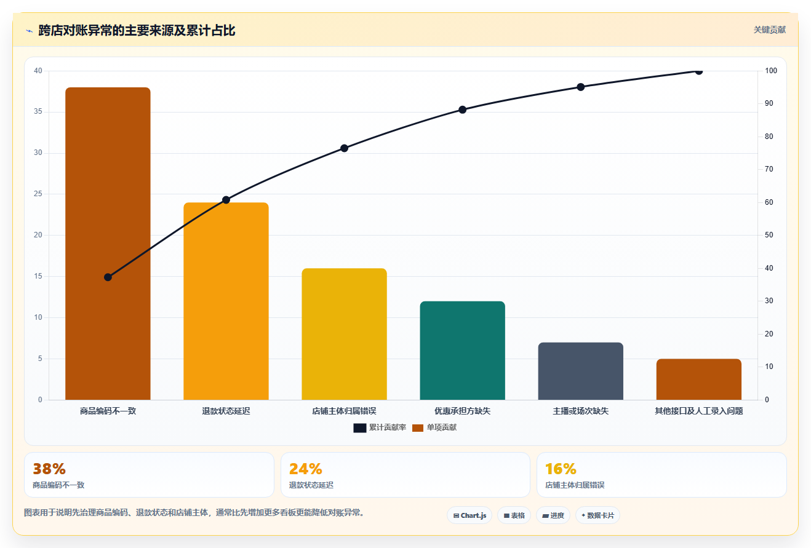The height and width of the screenshot is (548, 811).
Task: Click the 关键贡献 label in the header
Action: point(770,30)
